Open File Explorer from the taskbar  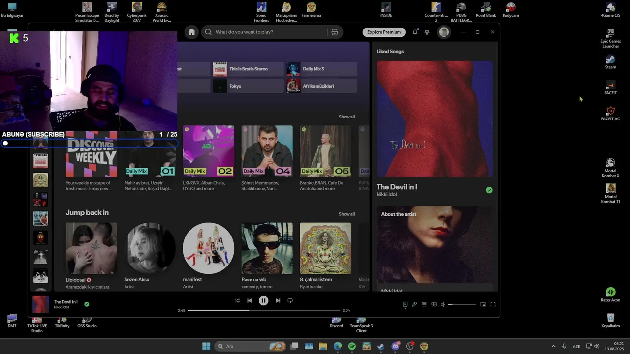click(323, 346)
